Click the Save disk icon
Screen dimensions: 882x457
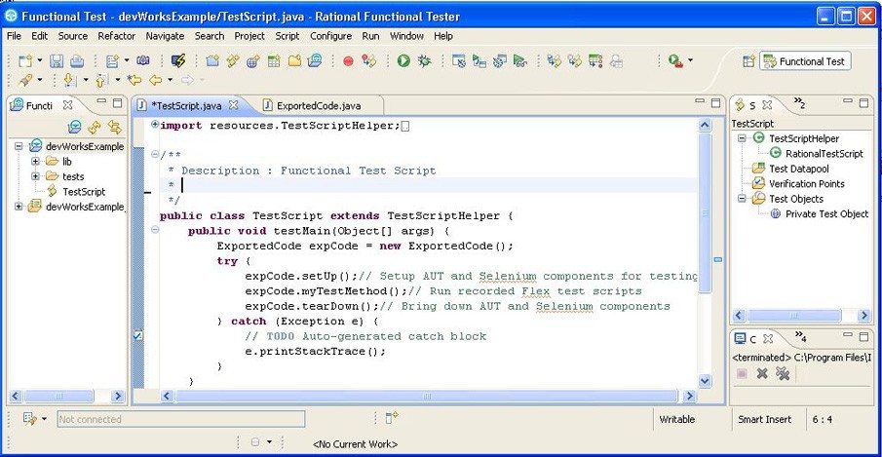tap(57, 60)
